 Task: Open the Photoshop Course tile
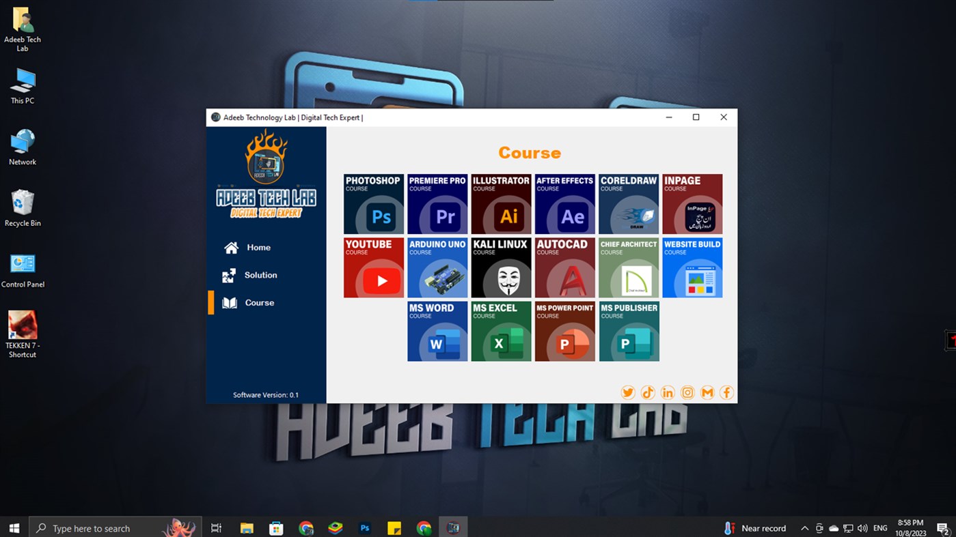click(x=373, y=203)
